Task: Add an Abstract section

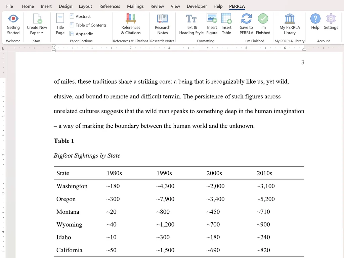Action: [x=80, y=16]
